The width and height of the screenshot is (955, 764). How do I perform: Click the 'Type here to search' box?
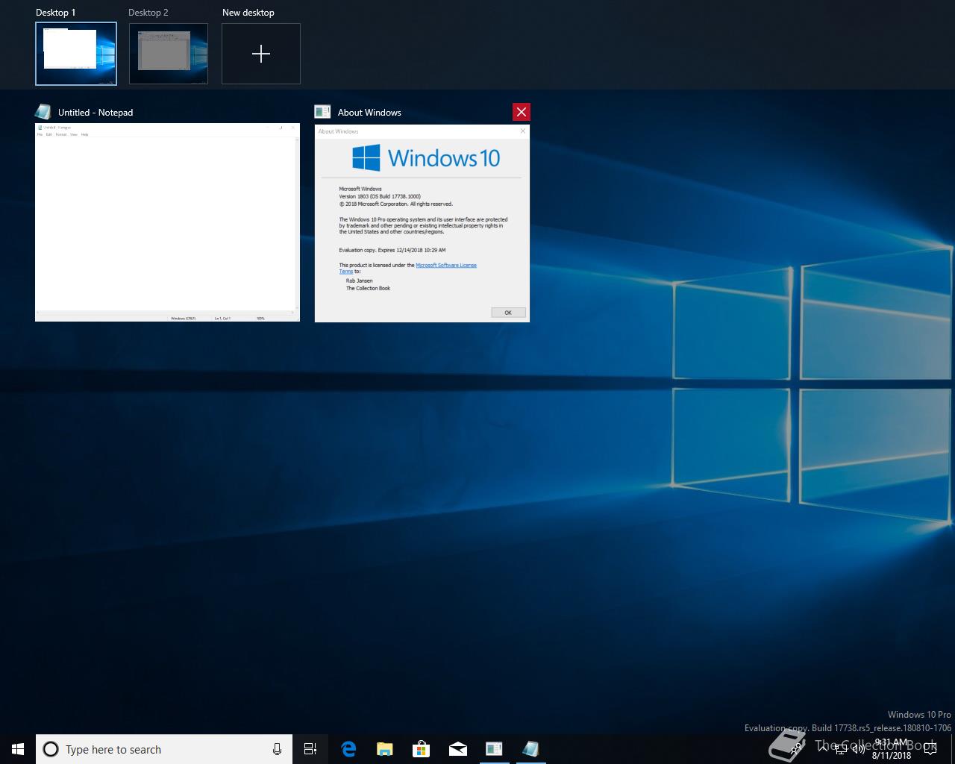click(x=164, y=749)
